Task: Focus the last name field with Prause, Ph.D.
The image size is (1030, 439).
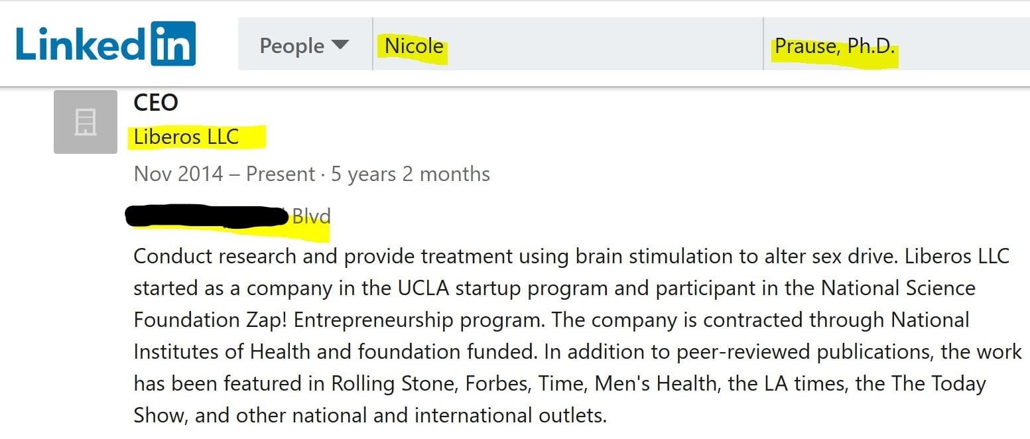Action: pyautogui.click(x=834, y=46)
